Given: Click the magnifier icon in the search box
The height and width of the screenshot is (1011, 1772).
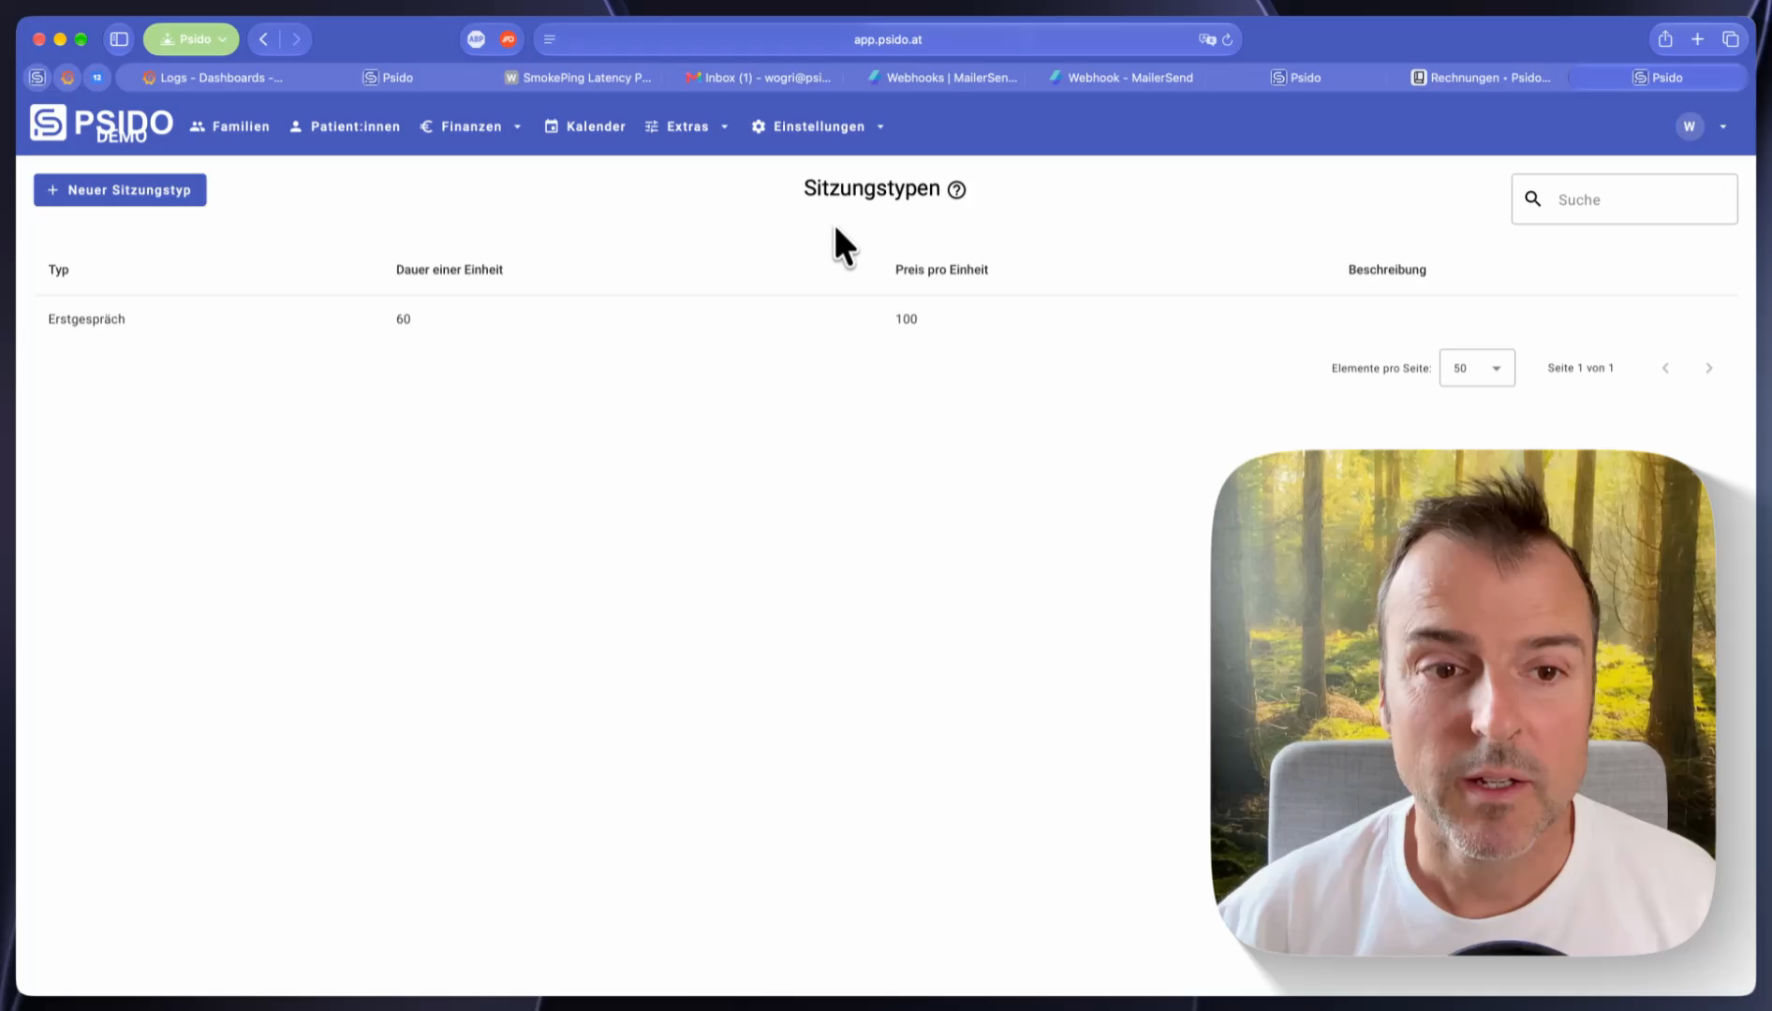Looking at the screenshot, I should (x=1533, y=199).
